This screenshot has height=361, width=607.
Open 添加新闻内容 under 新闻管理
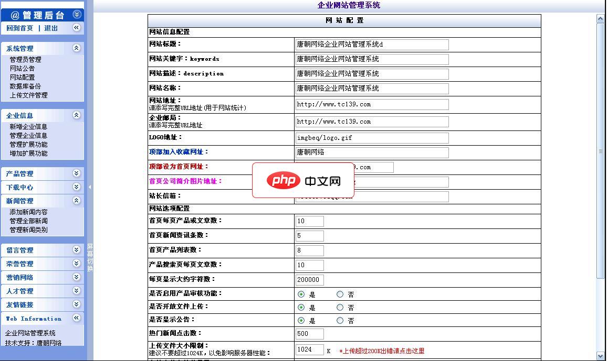pos(28,212)
